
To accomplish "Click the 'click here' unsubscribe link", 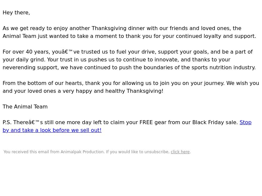I will click(x=180, y=152).
